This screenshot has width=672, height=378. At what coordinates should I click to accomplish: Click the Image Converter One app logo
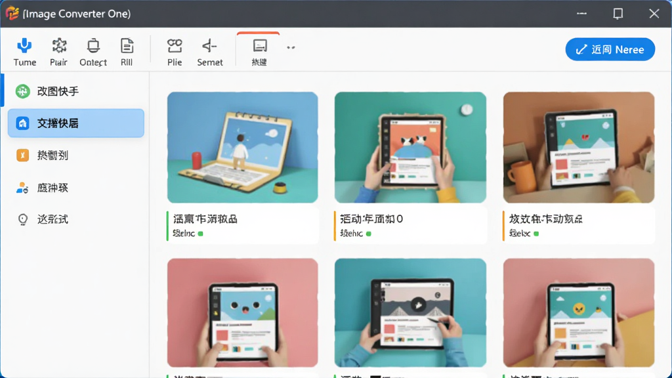12,13
